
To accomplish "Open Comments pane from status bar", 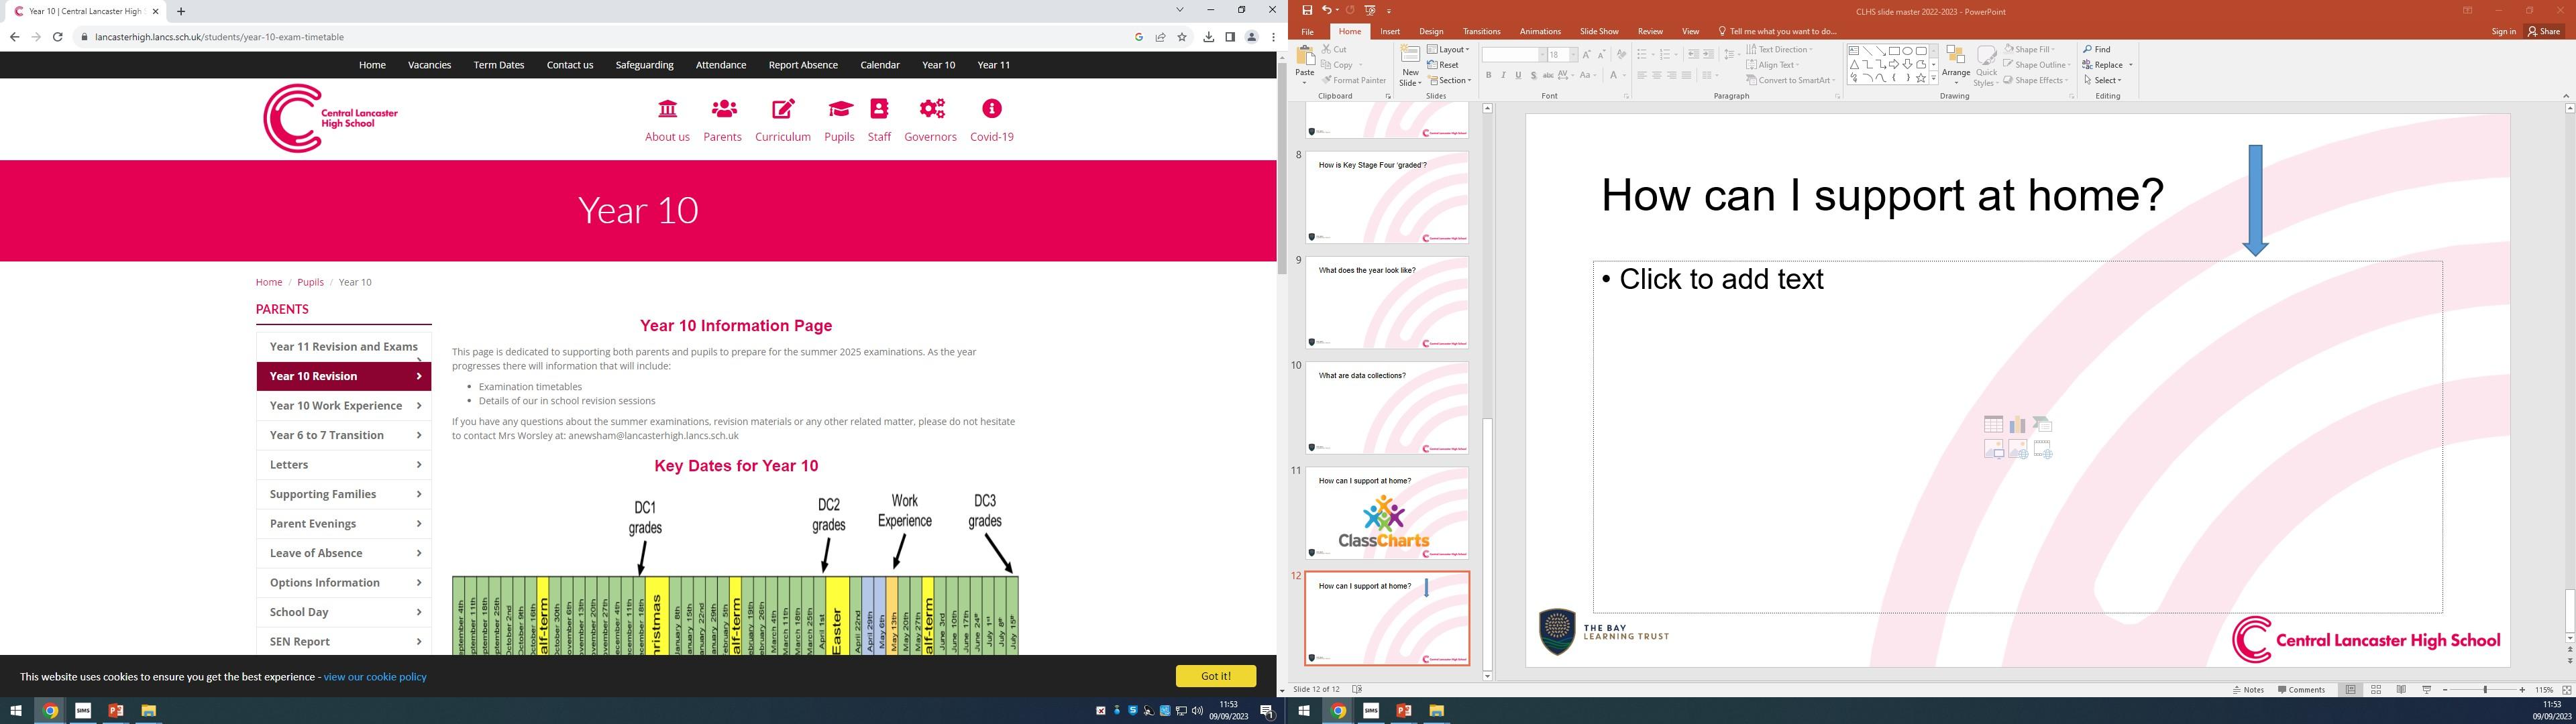I will click(x=2301, y=690).
